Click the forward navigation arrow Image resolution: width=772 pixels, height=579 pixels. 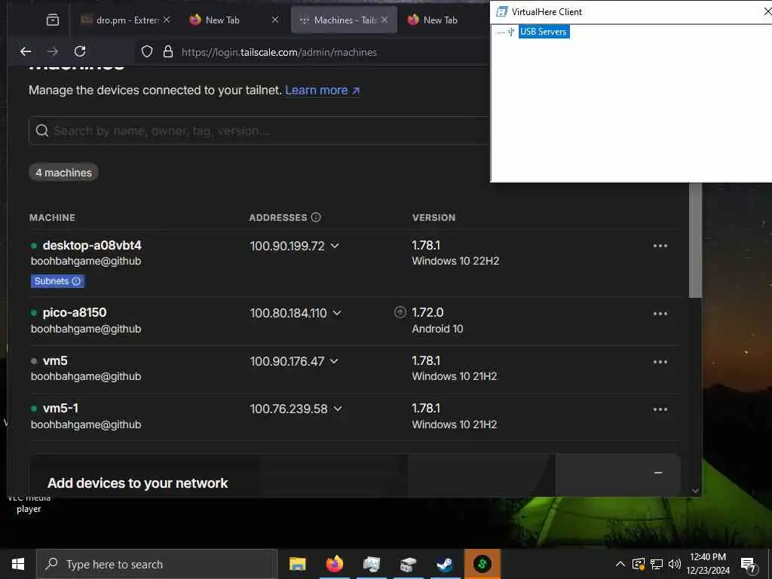pos(53,51)
